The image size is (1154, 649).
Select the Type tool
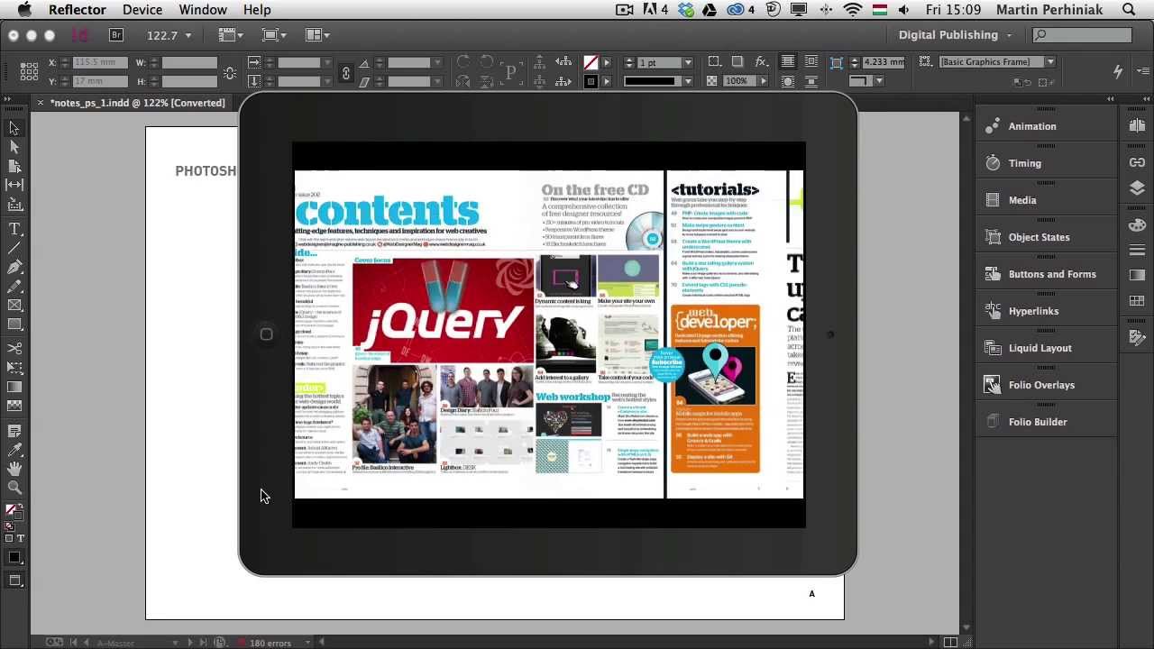(x=14, y=229)
